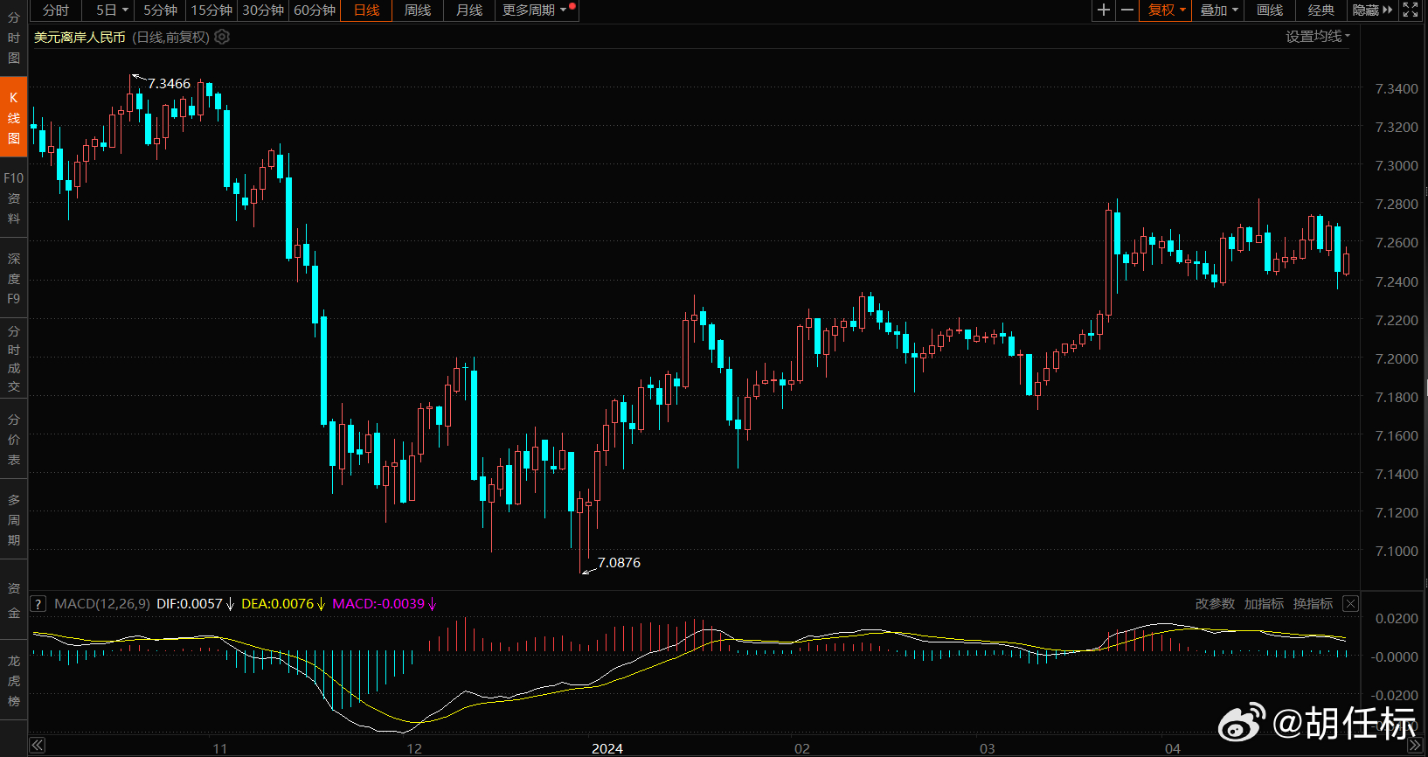Image resolution: width=1428 pixels, height=757 pixels.
Task: Open chart settings gear icon
Action: pos(222,37)
